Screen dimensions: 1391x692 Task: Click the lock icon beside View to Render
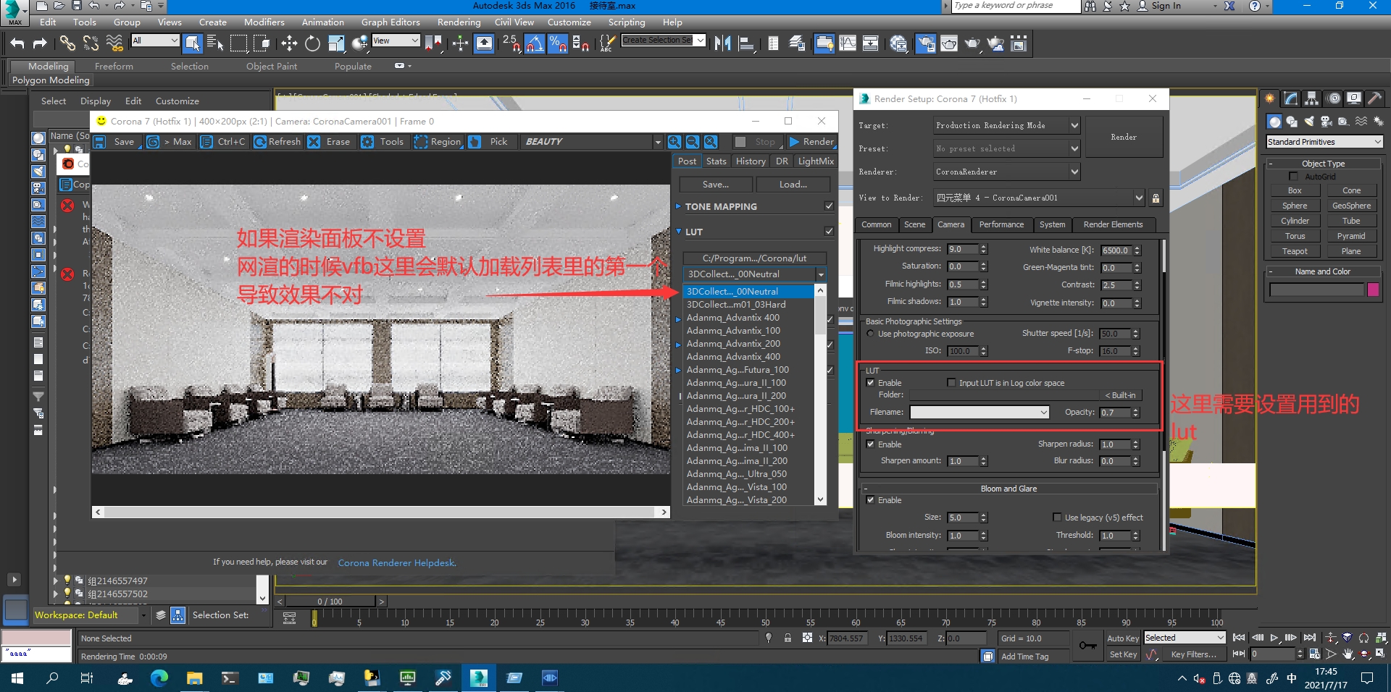click(x=1156, y=198)
